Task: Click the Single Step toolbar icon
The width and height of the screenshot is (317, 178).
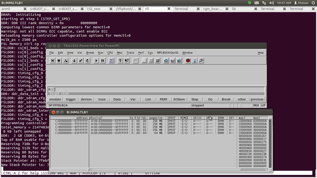Action: click(53, 60)
